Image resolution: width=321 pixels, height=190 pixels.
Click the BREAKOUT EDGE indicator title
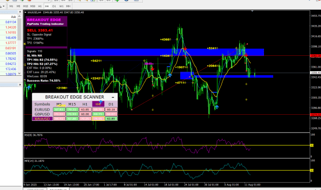tap(44, 19)
